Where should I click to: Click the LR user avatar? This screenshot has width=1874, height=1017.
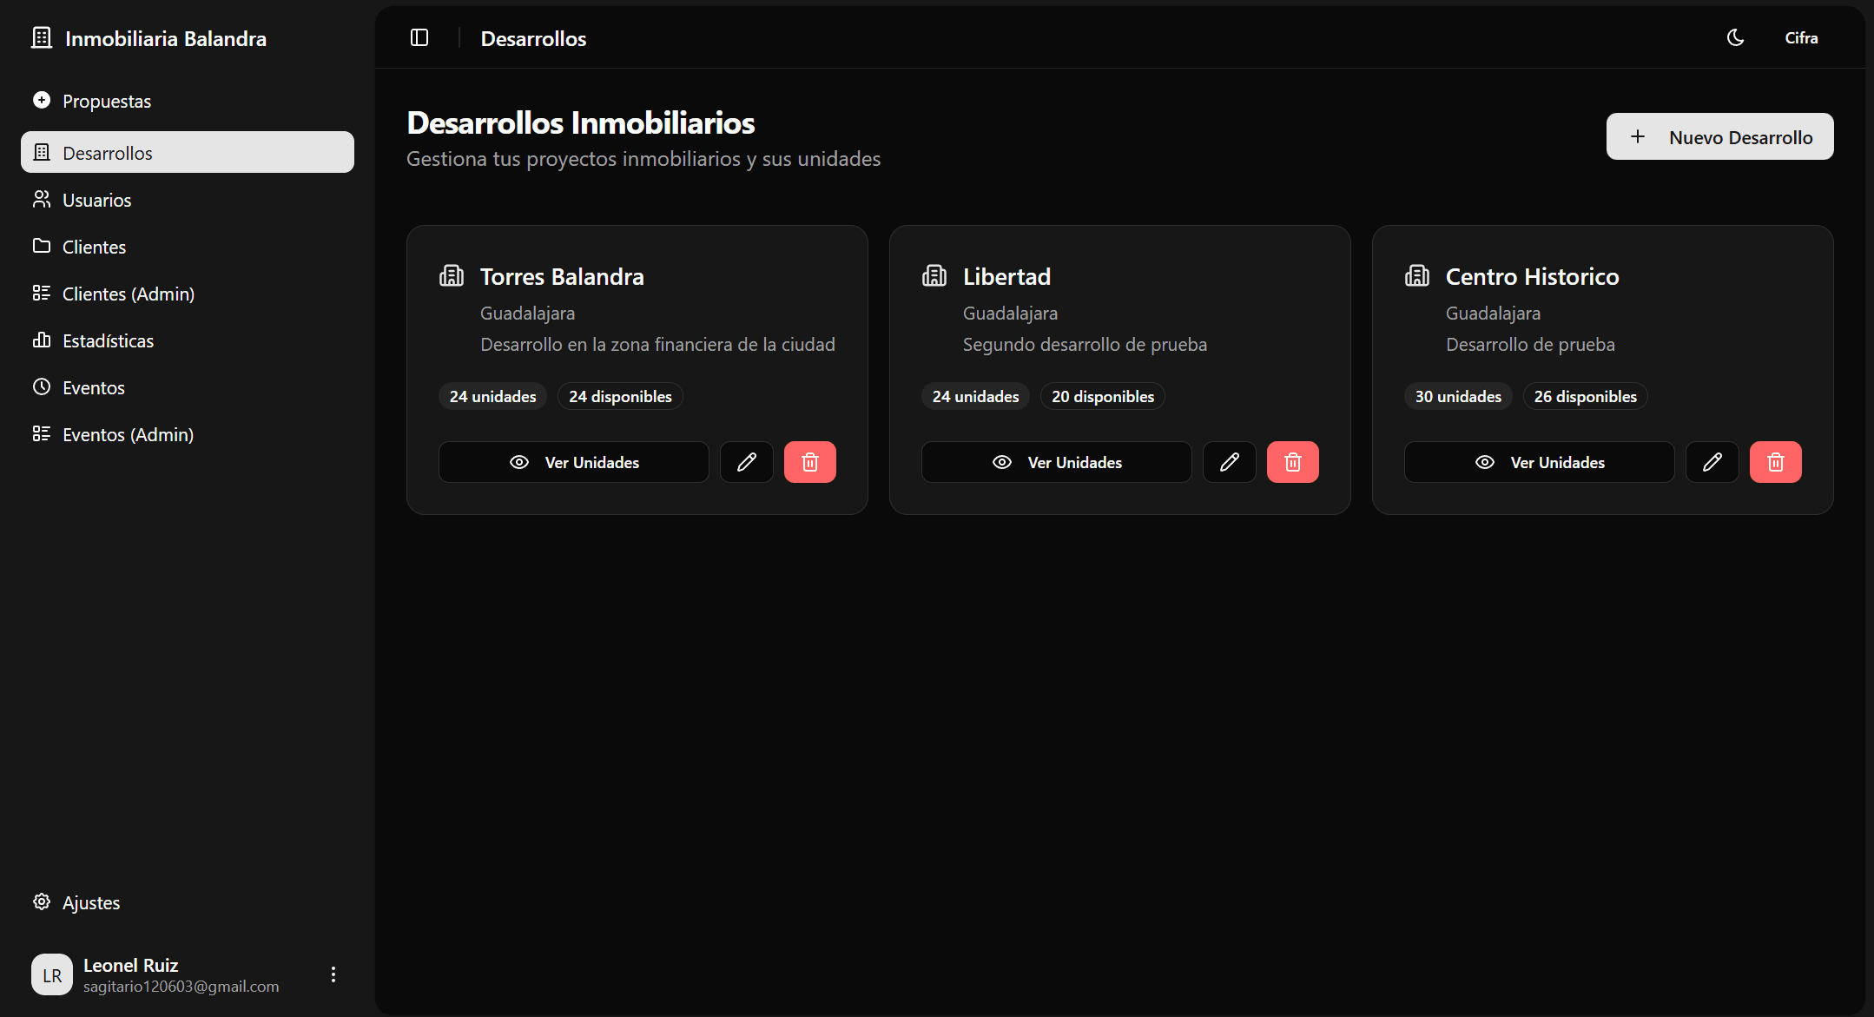(52, 974)
